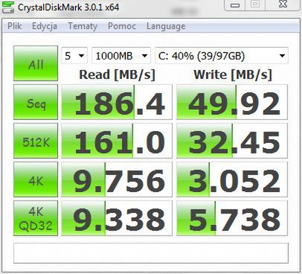Open the Pomoc menu
This screenshot has width=302, height=274.
pos(122,26)
